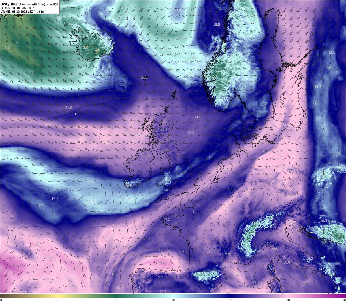Click the 10.2 value in the Adriatic
Viewport: 346px width, 302px height.
[x=310, y=258]
